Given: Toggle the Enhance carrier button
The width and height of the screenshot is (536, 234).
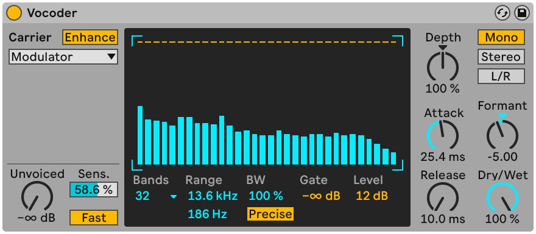Looking at the screenshot, I should pyautogui.click(x=90, y=37).
